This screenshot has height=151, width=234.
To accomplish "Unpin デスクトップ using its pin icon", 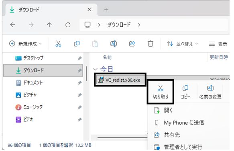I will (x=80, y=58).
